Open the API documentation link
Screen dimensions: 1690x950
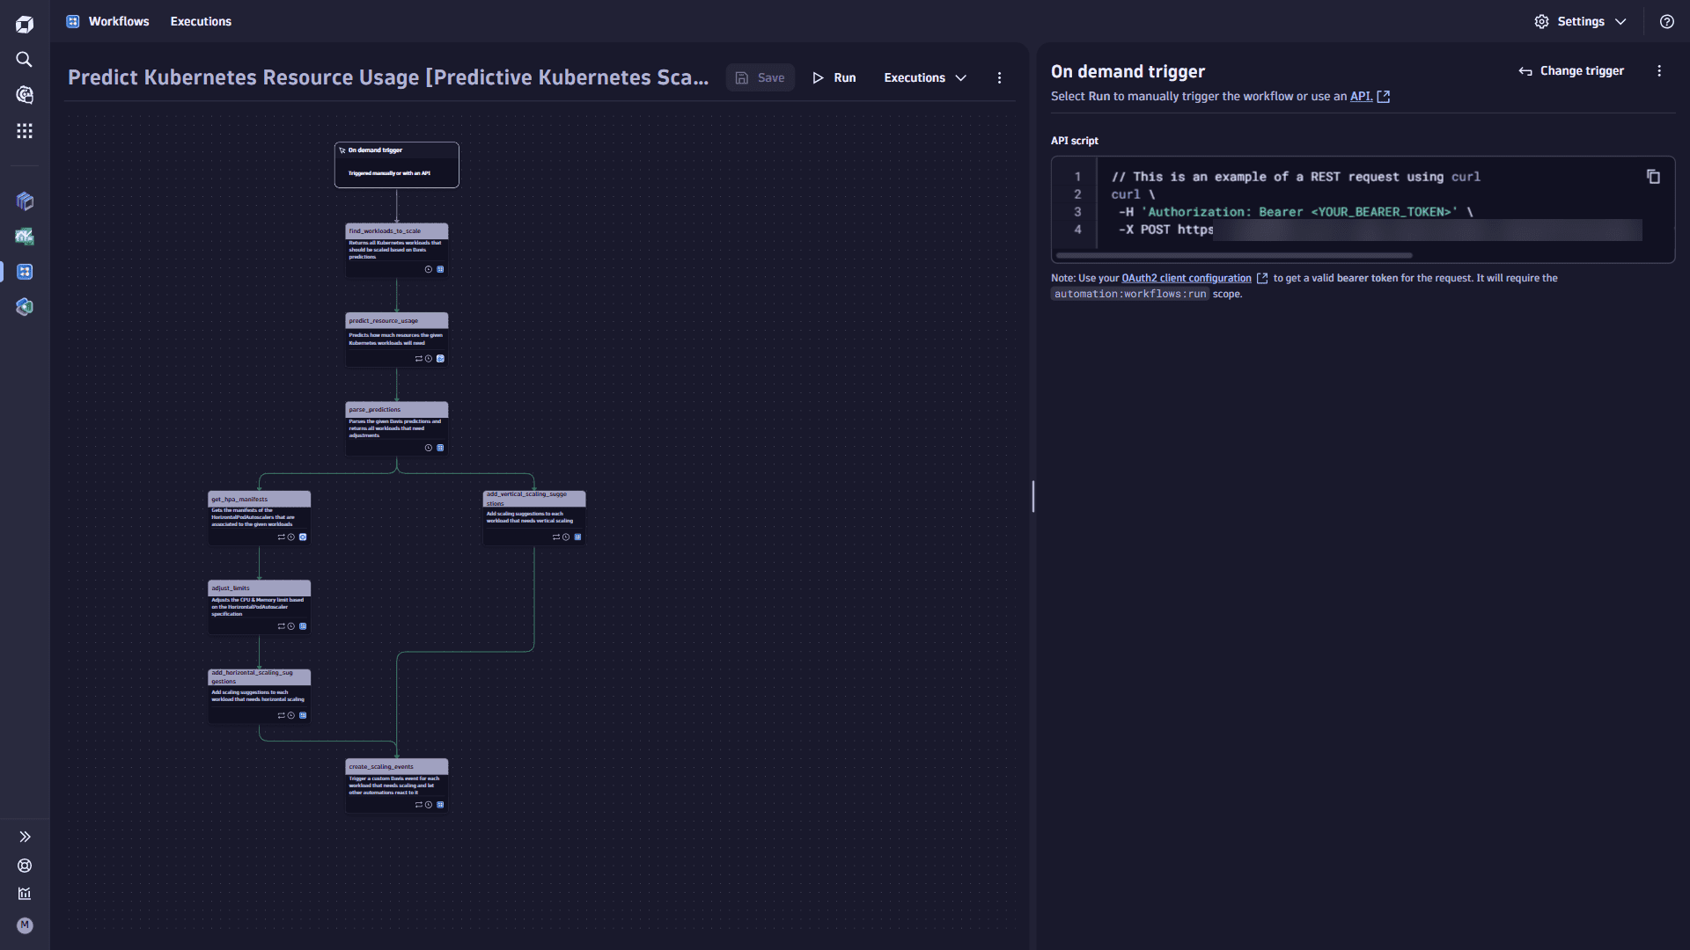1370,96
